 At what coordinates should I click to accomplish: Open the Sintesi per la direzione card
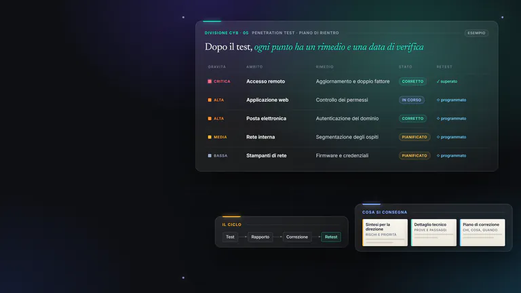(385, 233)
